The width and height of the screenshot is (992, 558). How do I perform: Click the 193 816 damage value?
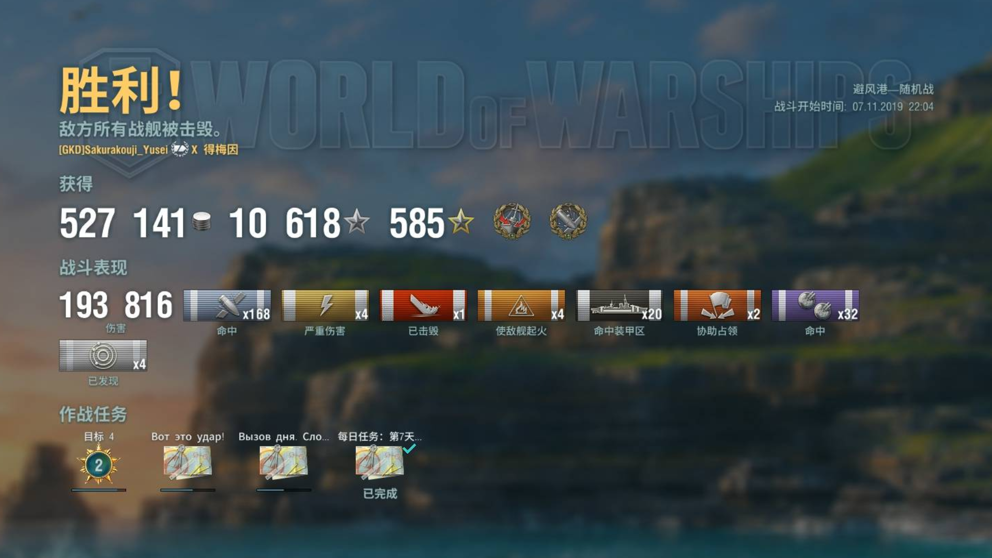point(116,305)
